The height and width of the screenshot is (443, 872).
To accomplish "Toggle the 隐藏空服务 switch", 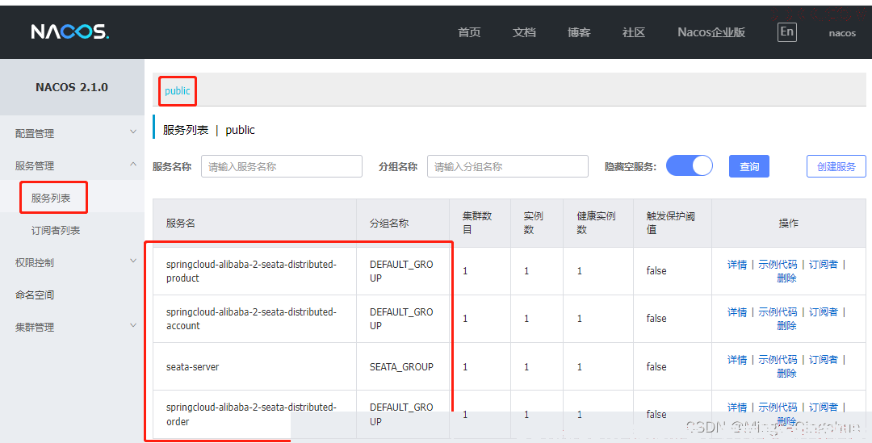I will (690, 165).
